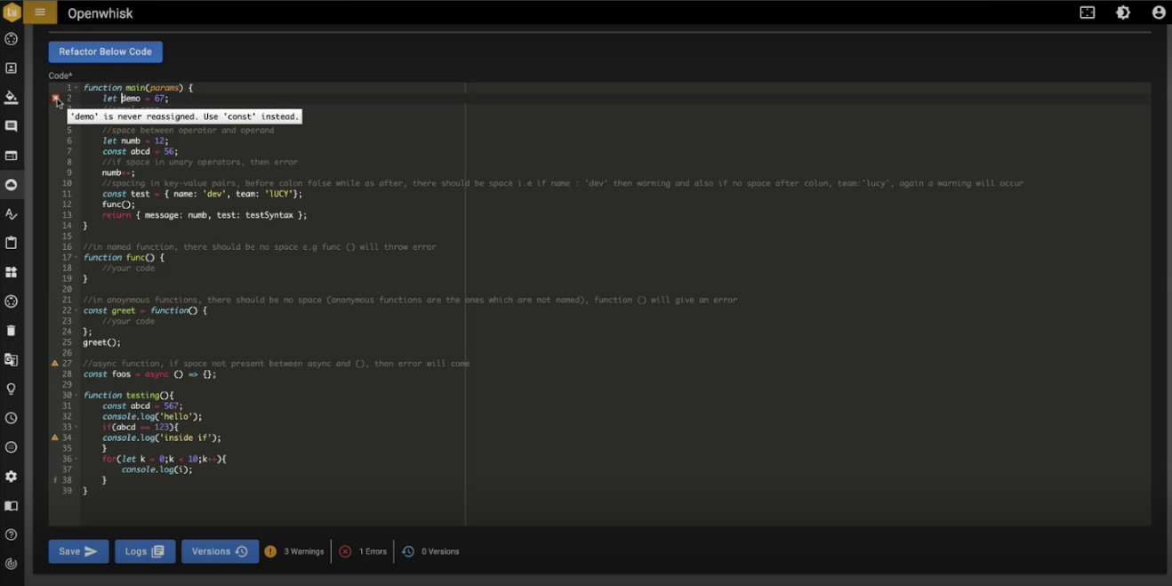This screenshot has height=586, width=1172.
Task: Collapse the main function fold at line 1
Action: (x=76, y=88)
